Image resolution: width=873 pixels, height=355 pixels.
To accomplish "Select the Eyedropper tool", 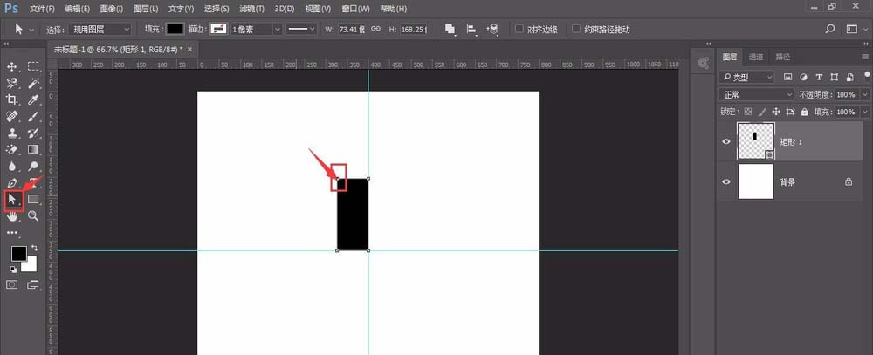I will point(33,99).
